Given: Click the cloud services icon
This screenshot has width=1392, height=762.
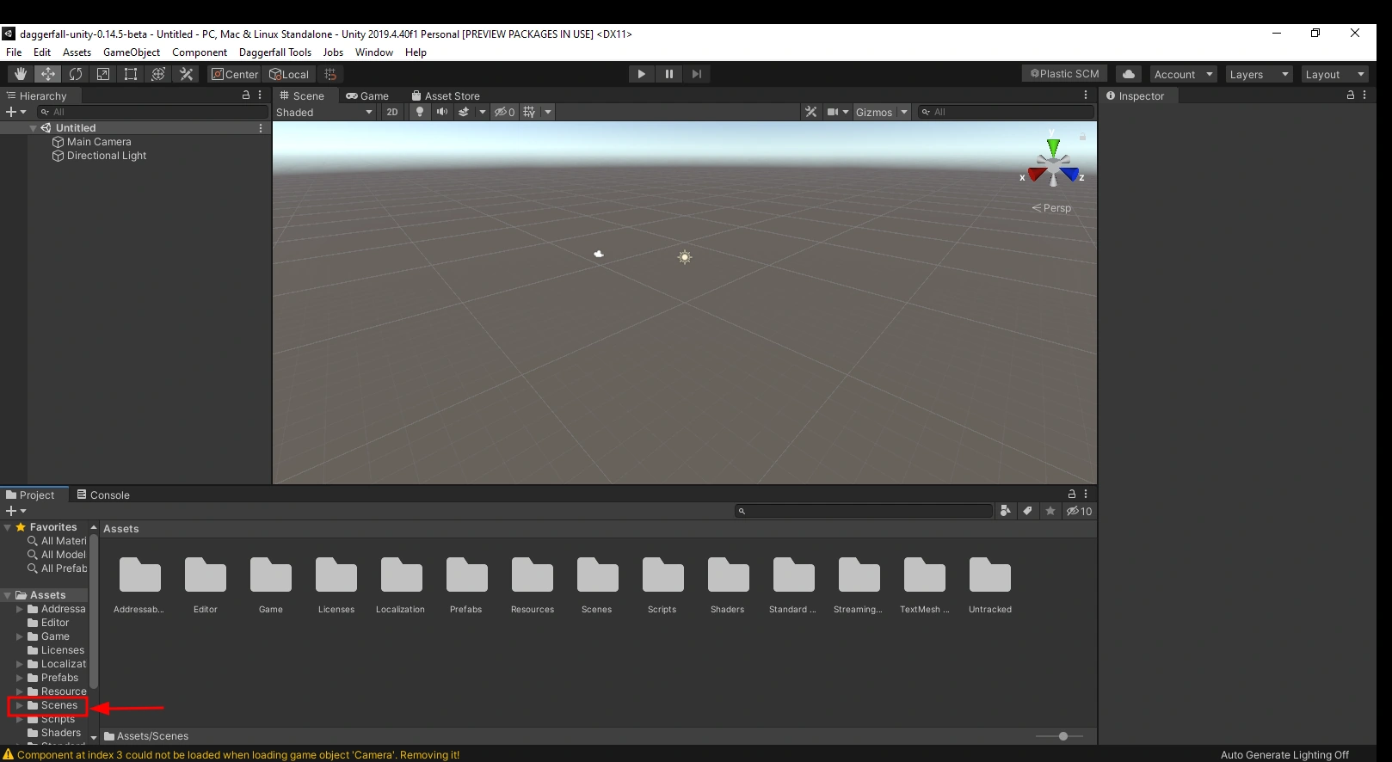Looking at the screenshot, I should tap(1129, 74).
